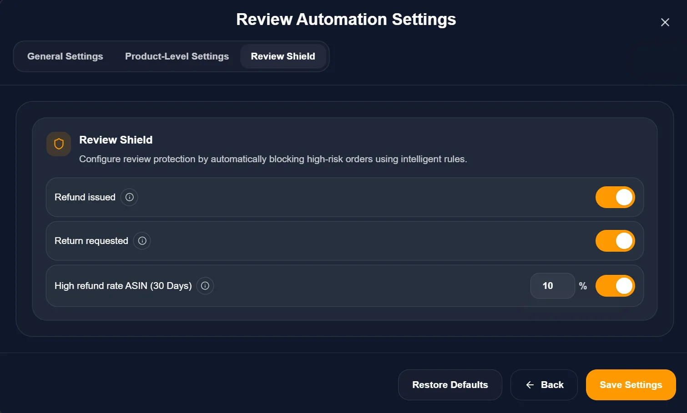Save settings with the orange button

pyautogui.click(x=631, y=385)
